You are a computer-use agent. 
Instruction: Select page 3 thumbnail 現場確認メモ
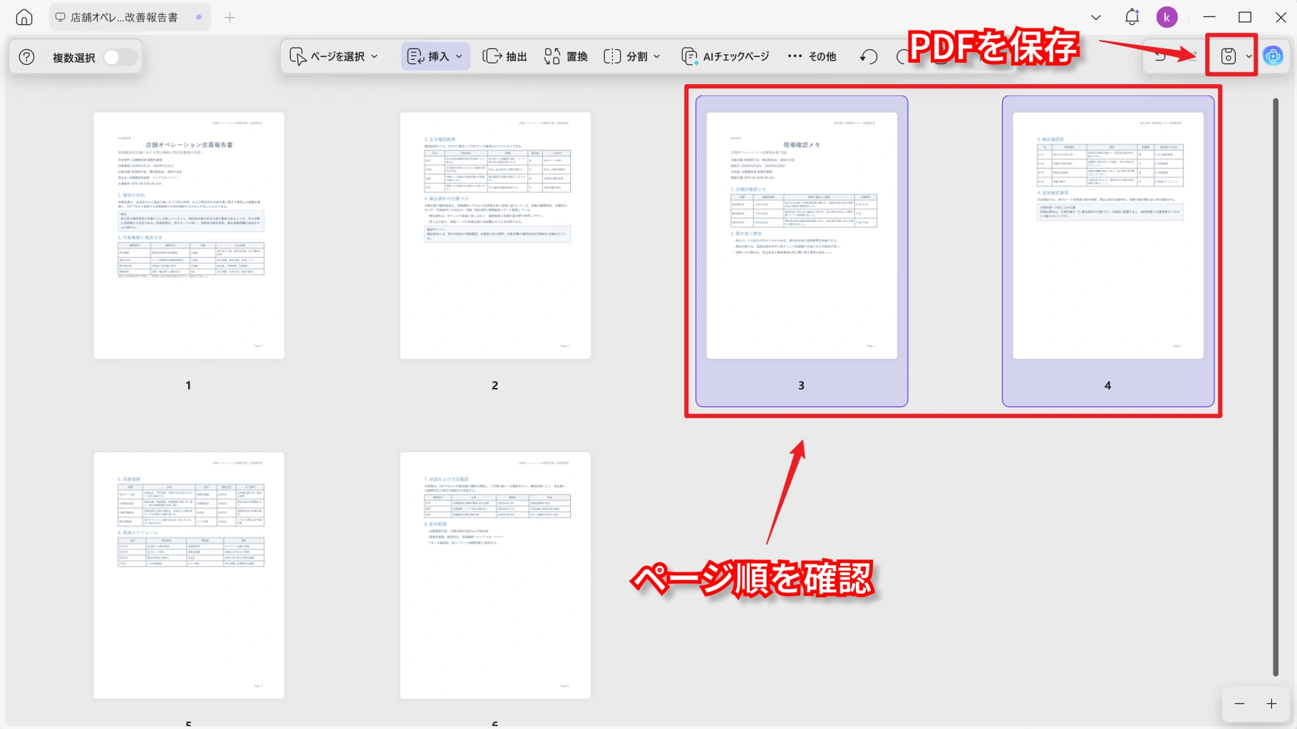(802, 235)
